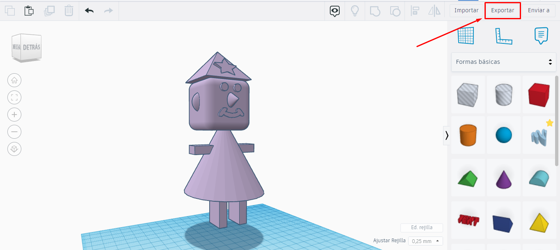This screenshot has width=560, height=250.
Task: Open the notes visibility eye icon
Action: coord(335,11)
